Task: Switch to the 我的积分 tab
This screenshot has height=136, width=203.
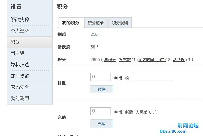Action: pos(71,23)
